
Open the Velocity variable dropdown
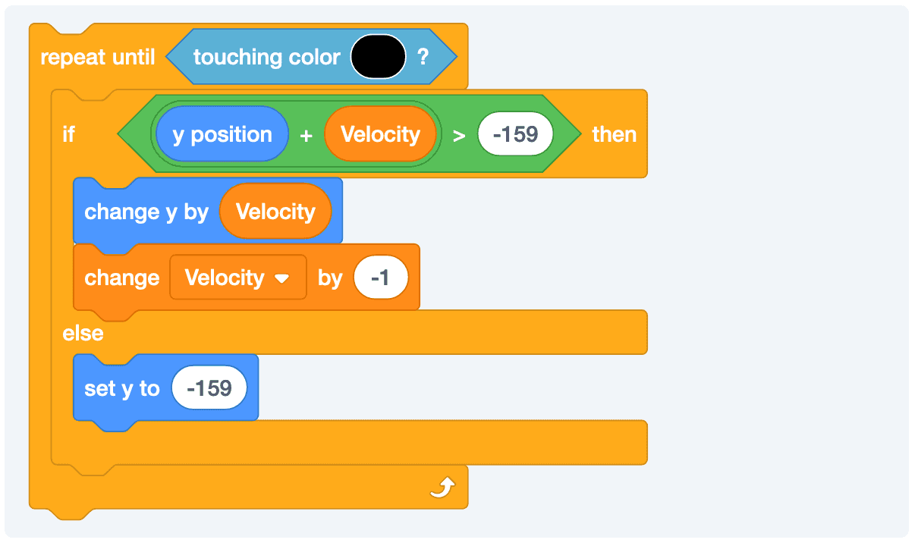pos(237,278)
